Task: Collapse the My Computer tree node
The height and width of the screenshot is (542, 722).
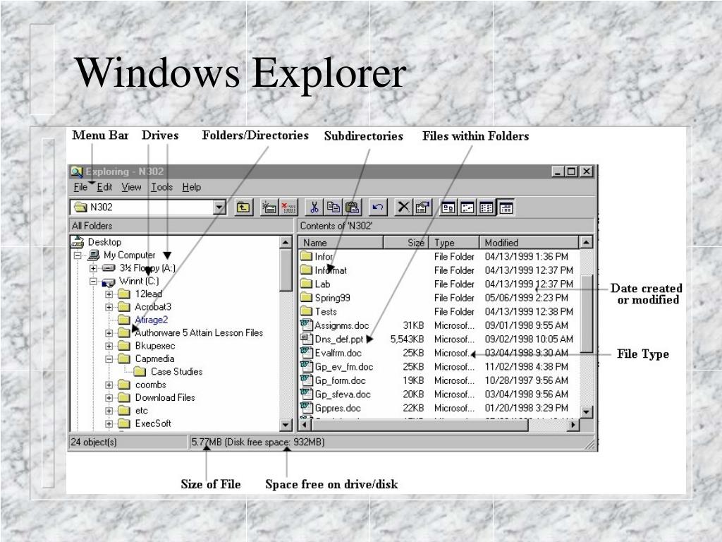Action: pyautogui.click(x=78, y=255)
